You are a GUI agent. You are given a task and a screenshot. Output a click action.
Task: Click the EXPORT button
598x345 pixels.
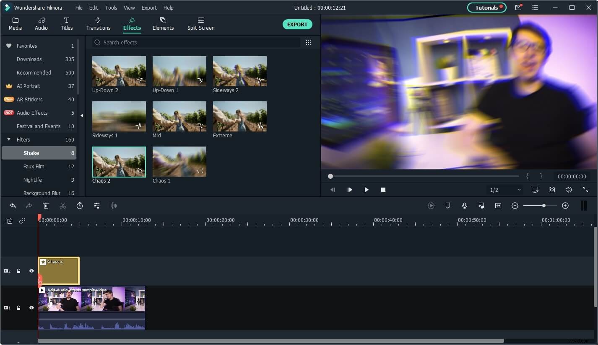[297, 24]
